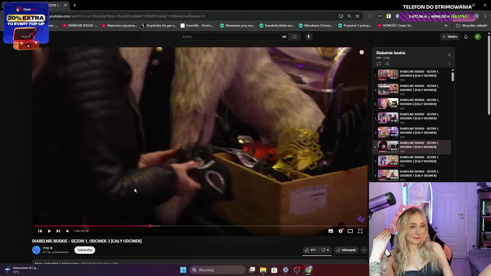Screen dimensions: 491x276
Task: Like the video with 577 likes
Action: point(310,250)
